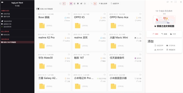Click the 重置 reset button
Image resolution: width=183 pixels, height=93 pixels.
(x=164, y=34)
